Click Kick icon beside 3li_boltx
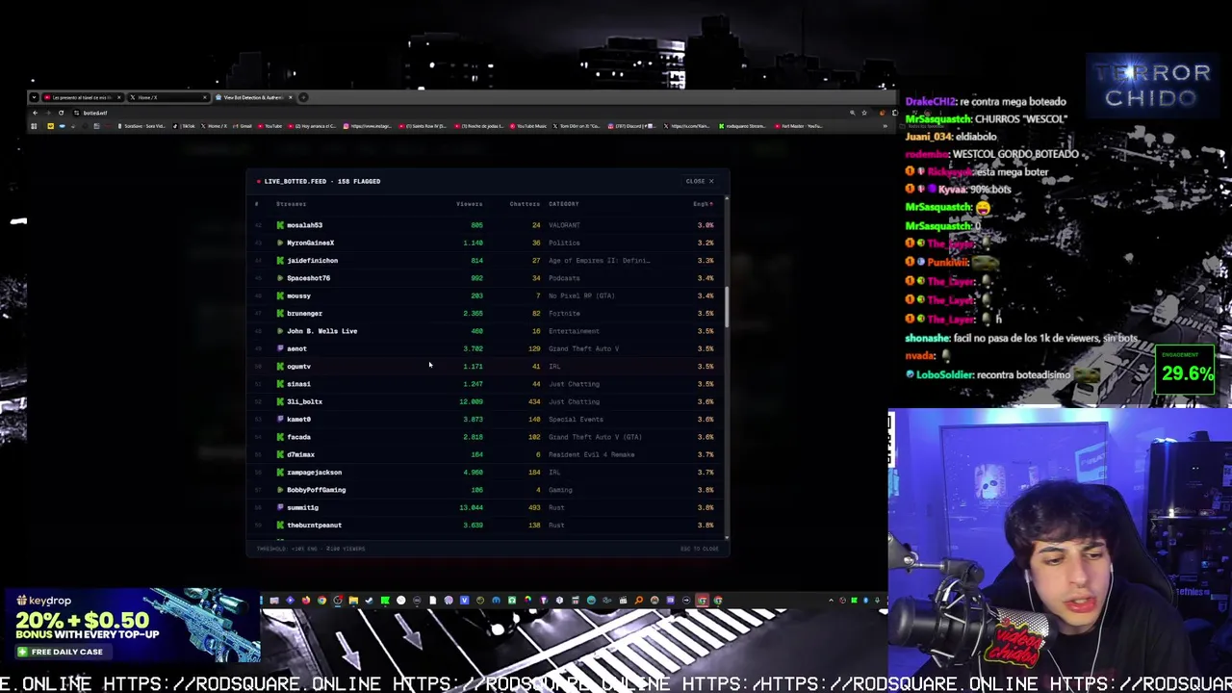The width and height of the screenshot is (1232, 693). tap(280, 401)
